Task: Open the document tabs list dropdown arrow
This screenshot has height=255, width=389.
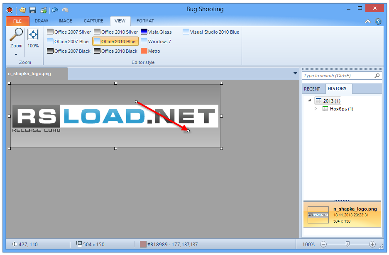Action: 295,73
